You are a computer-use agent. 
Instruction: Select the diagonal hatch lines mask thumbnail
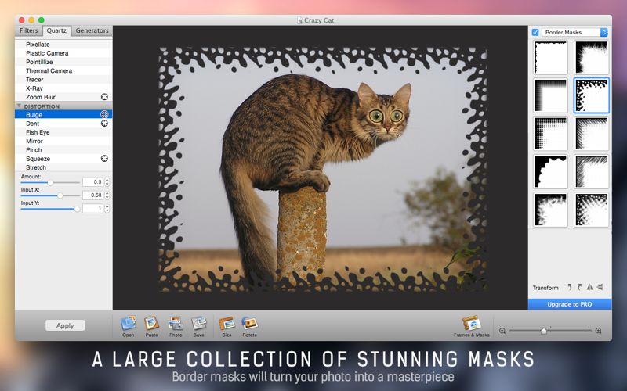pyautogui.click(x=592, y=133)
